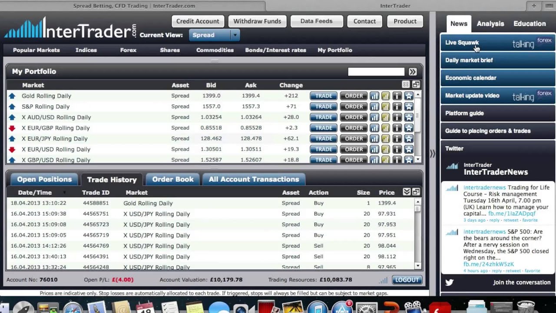
Task: Click double-arrow button beside portfolio search
Action: point(413,72)
